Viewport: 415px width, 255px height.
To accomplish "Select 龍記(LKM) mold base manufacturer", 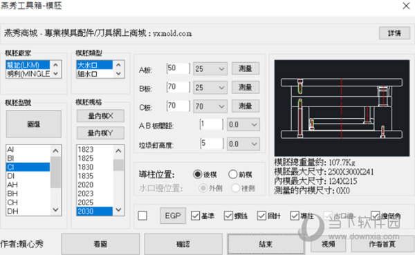I will tap(28, 65).
